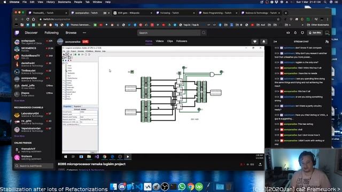Viewport: 342px width, 192px height.
Task: Switch to channel Home tab
Action: [x=149, y=41]
